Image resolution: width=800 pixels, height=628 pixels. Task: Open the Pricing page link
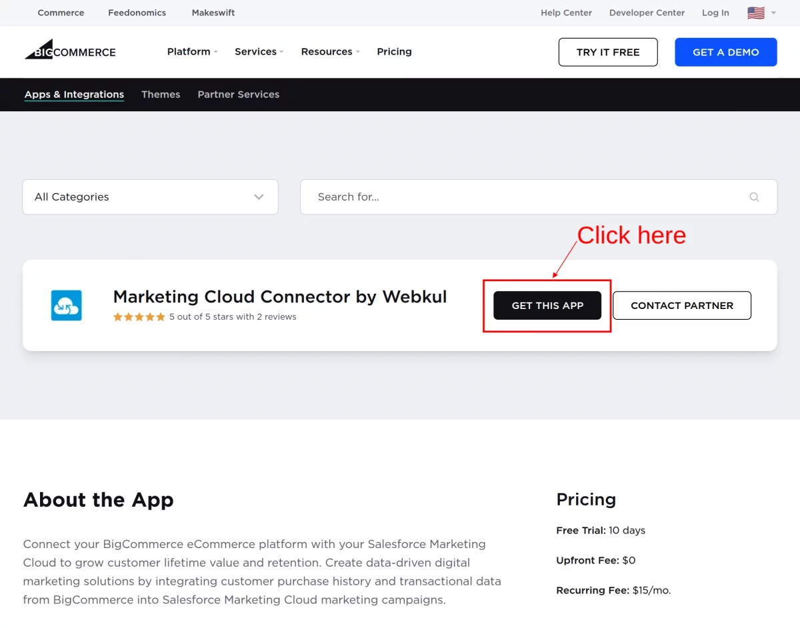pos(394,52)
